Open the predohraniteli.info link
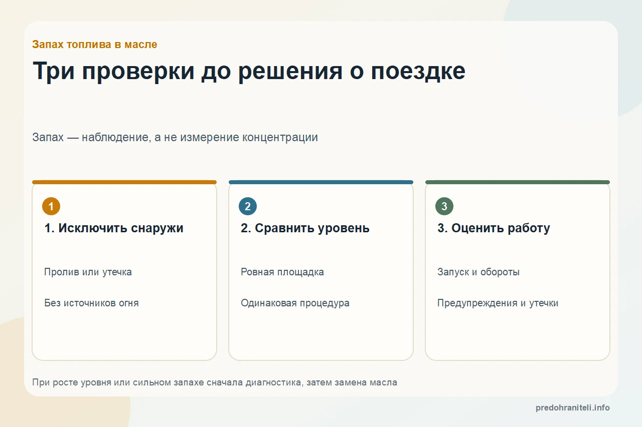The width and height of the screenshot is (642, 427). pos(573,407)
